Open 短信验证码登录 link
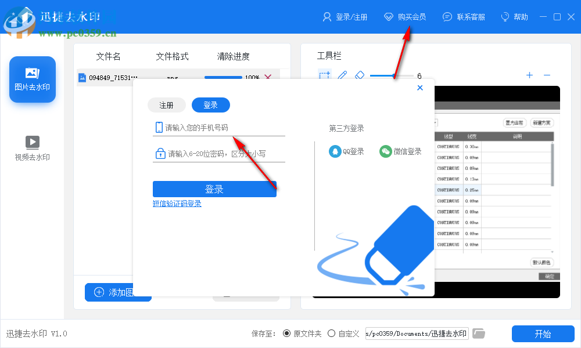581x348 pixels. tap(177, 204)
